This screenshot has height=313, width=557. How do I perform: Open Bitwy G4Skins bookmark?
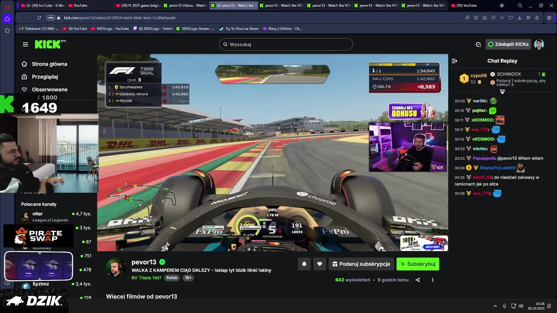tap(282, 29)
